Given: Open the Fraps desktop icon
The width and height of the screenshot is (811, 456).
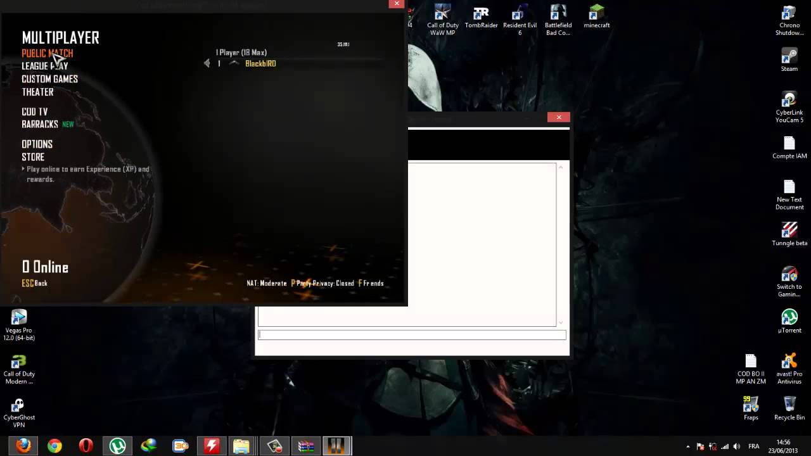Looking at the screenshot, I should (751, 408).
